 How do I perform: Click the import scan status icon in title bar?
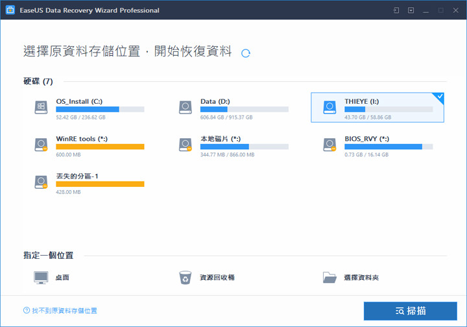click(x=396, y=10)
